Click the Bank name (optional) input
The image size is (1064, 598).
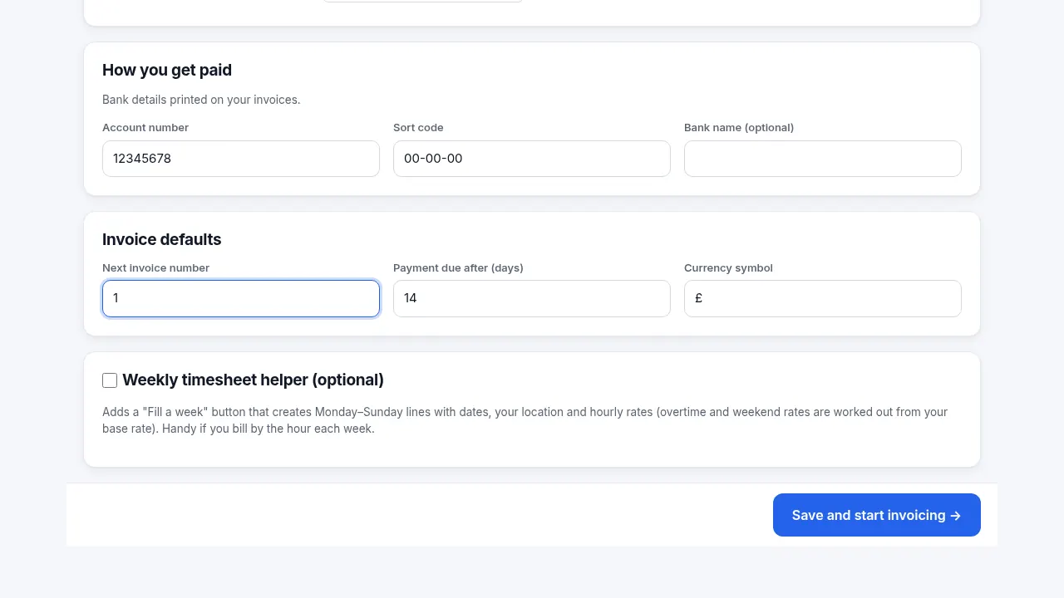[823, 159]
